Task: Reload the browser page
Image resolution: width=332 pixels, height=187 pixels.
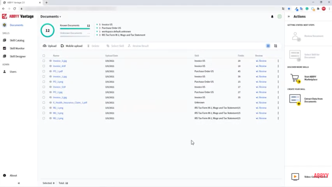Action: (x=14, y=9)
